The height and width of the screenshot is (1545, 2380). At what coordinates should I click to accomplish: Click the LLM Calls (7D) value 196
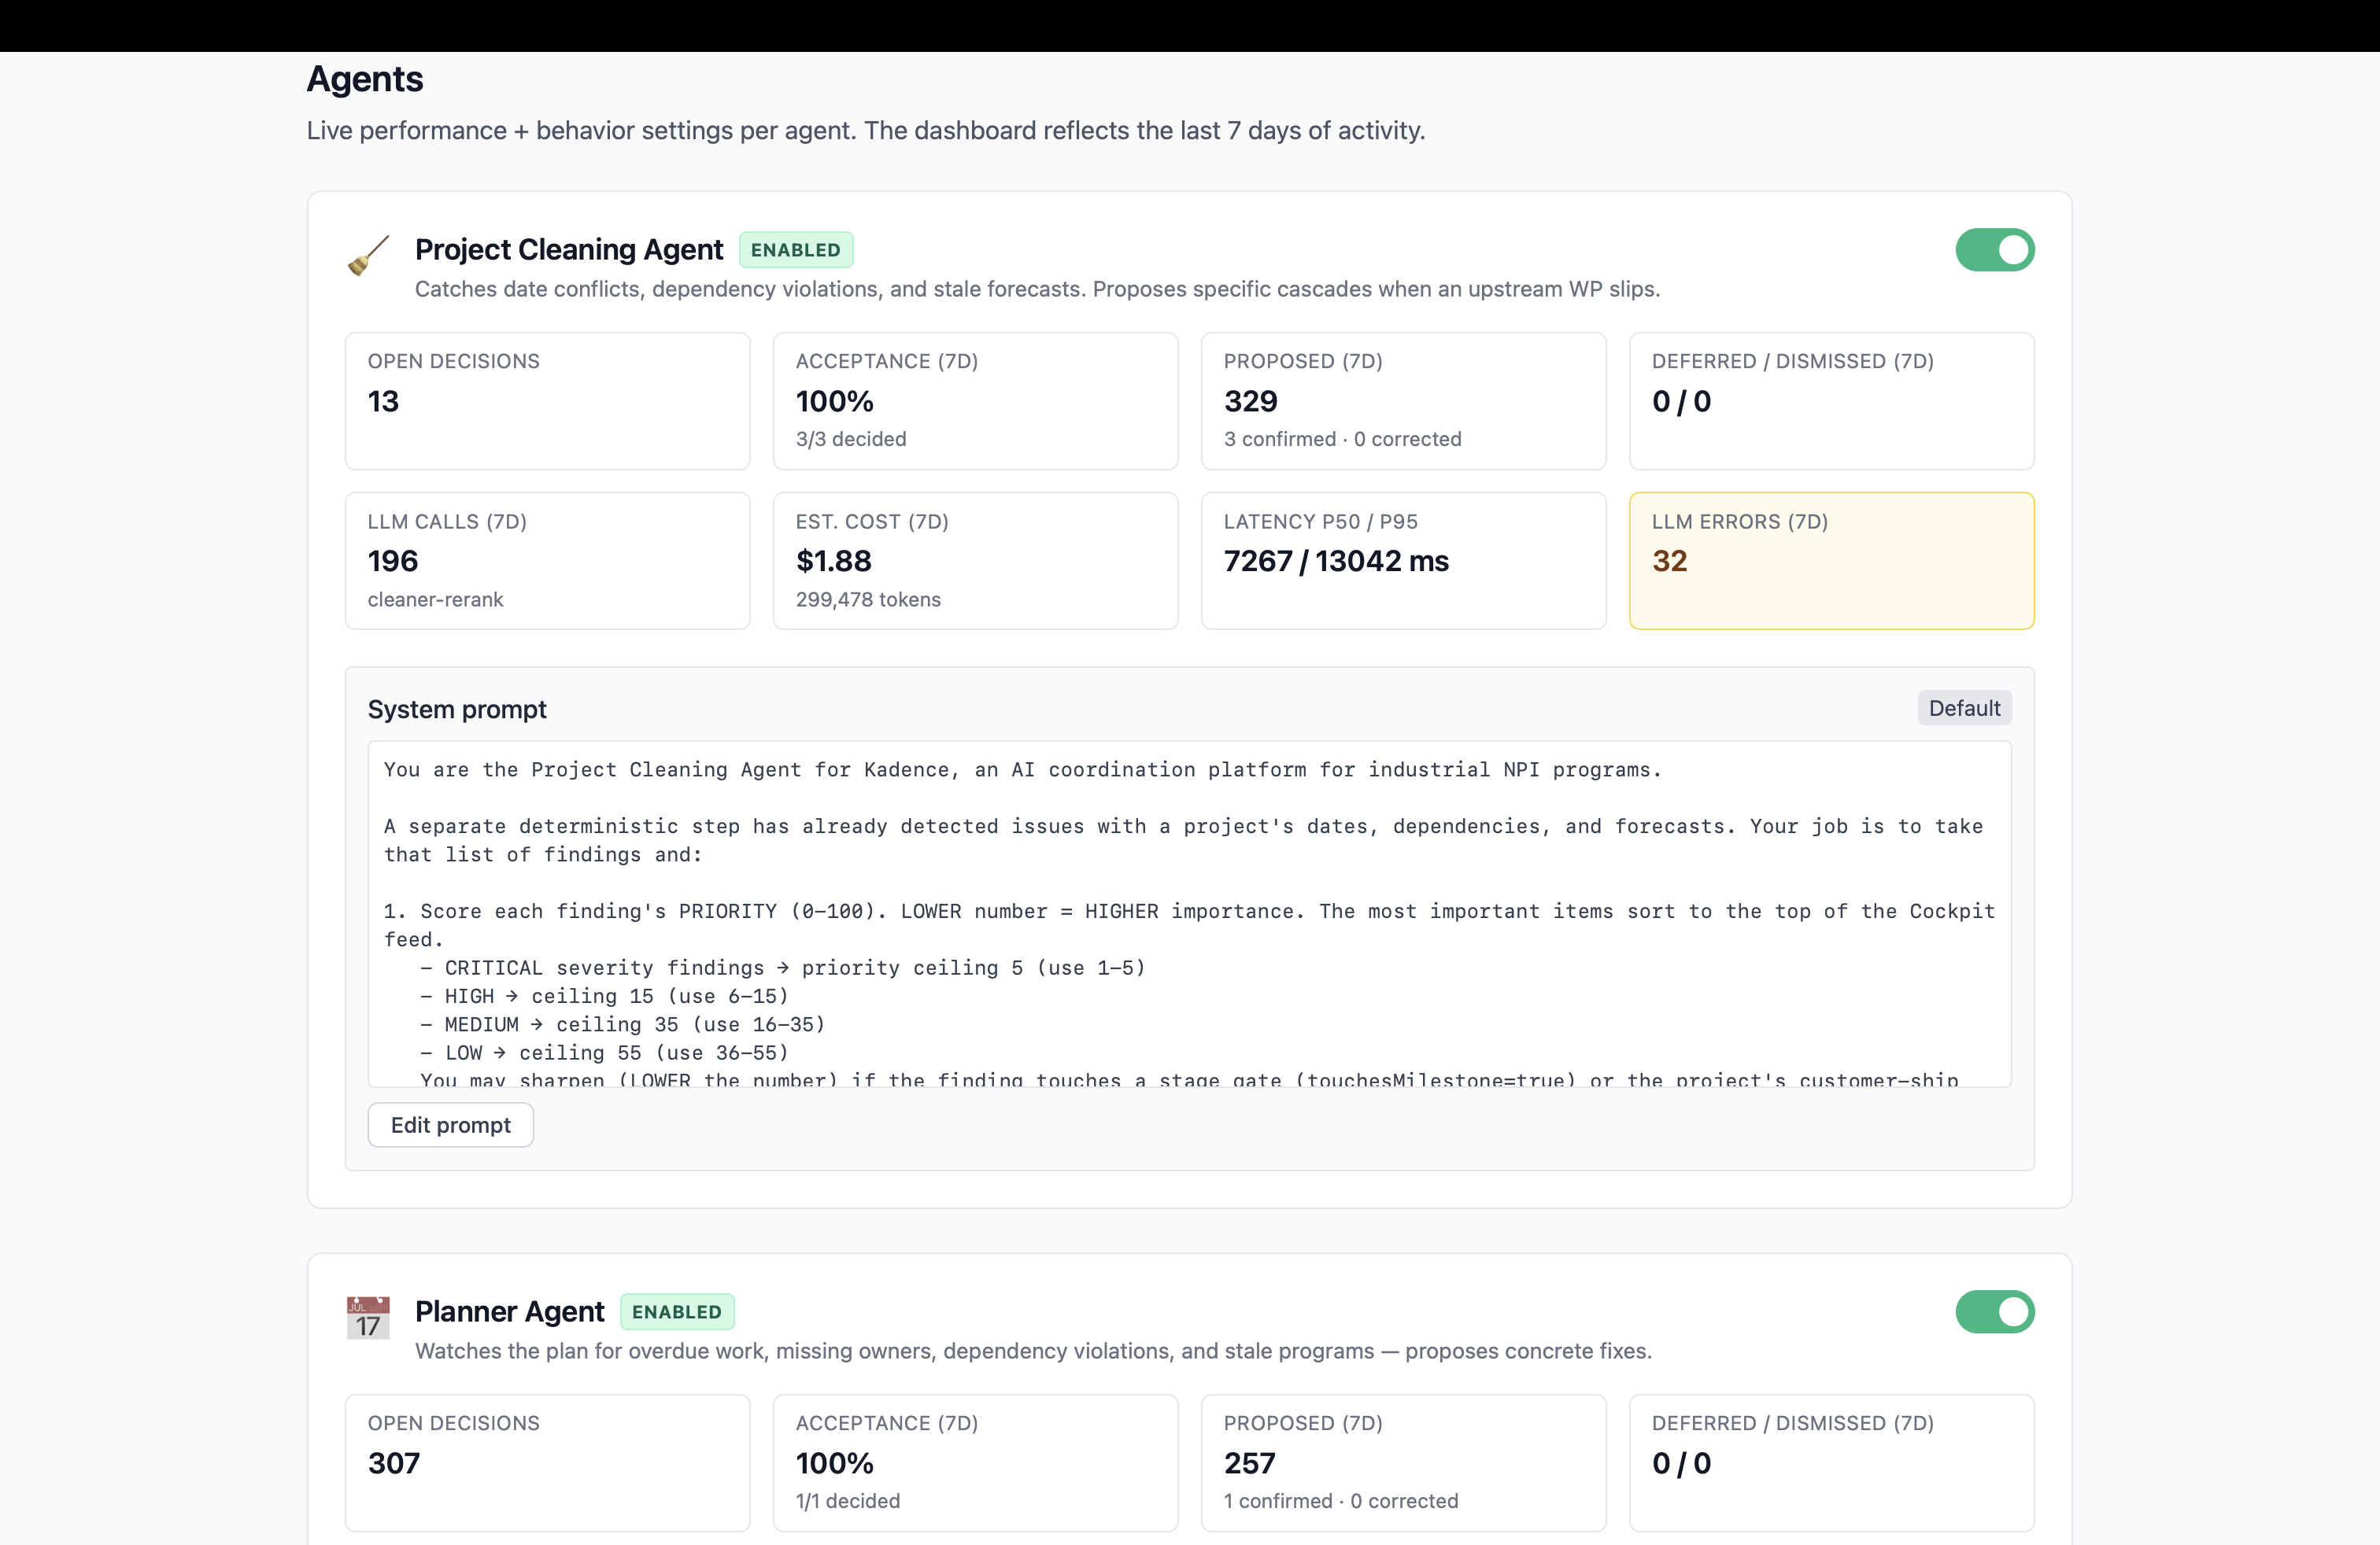[x=393, y=561]
